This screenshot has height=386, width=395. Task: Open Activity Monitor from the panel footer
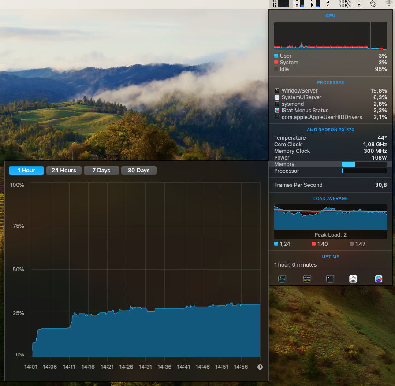[282, 278]
